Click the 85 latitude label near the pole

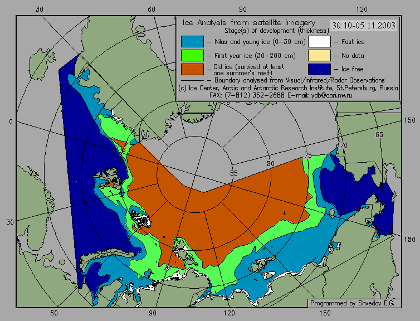tap(233, 173)
